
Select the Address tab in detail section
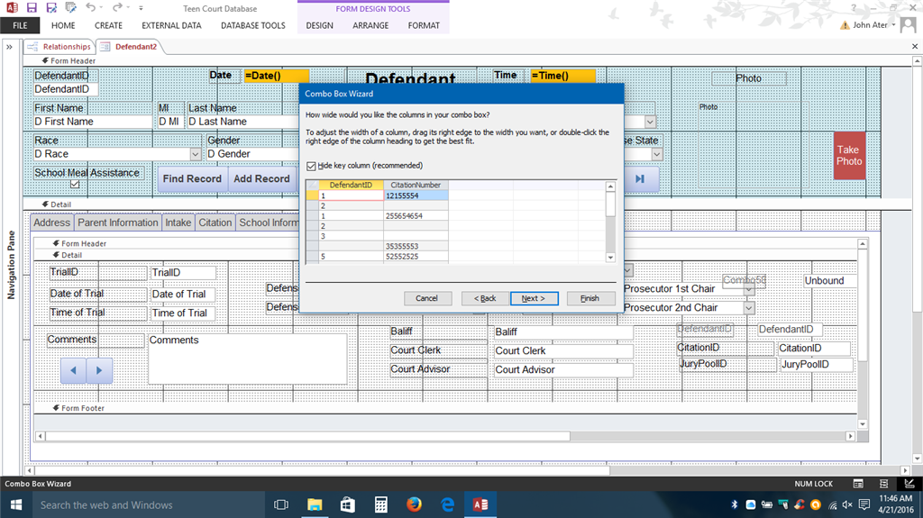tap(51, 223)
